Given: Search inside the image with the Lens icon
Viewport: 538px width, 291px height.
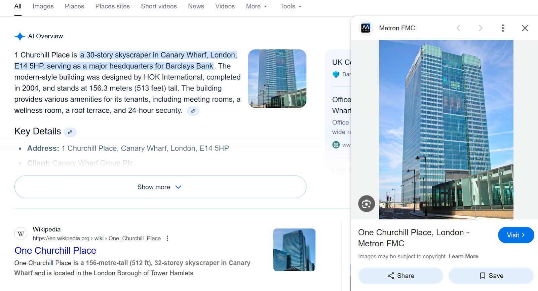Looking at the screenshot, I should [367, 204].
